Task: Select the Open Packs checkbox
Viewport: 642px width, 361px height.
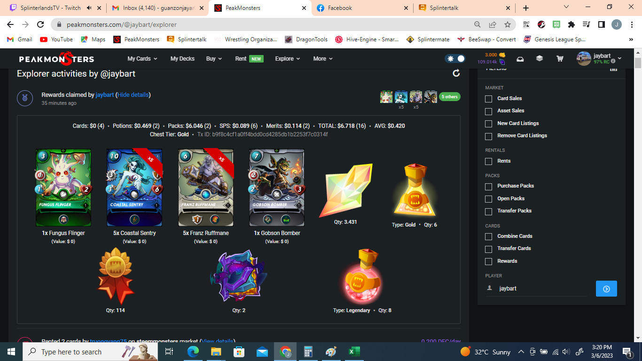Action: coord(489,199)
